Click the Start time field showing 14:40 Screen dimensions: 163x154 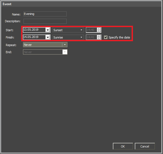pos(91,30)
